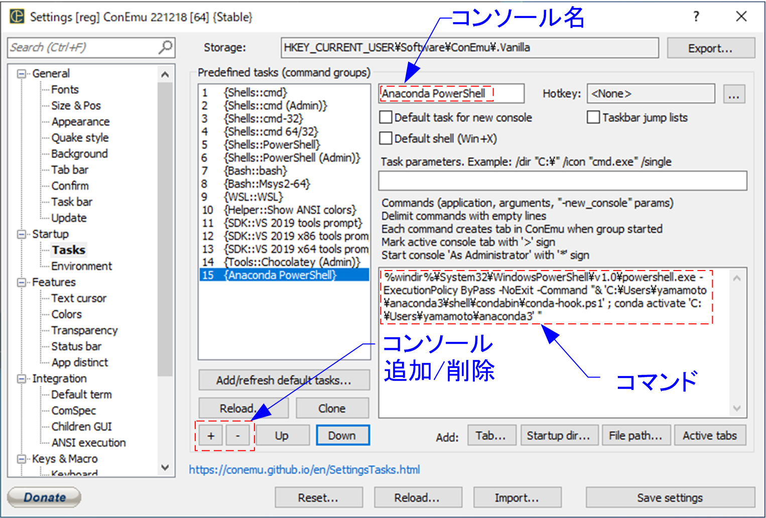Click the Save settings button
This screenshot has width=766, height=518.
[670, 498]
